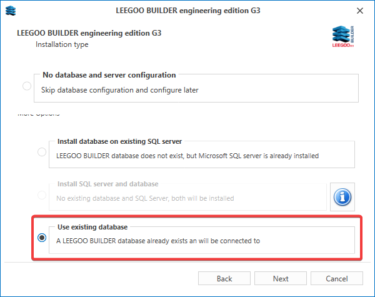Viewport: 375px width, 297px height.
Task: Click text about Microsoft SQL server already installed
Action: pyautogui.click(x=187, y=156)
